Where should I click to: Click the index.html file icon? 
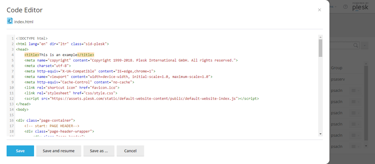pos(10,21)
